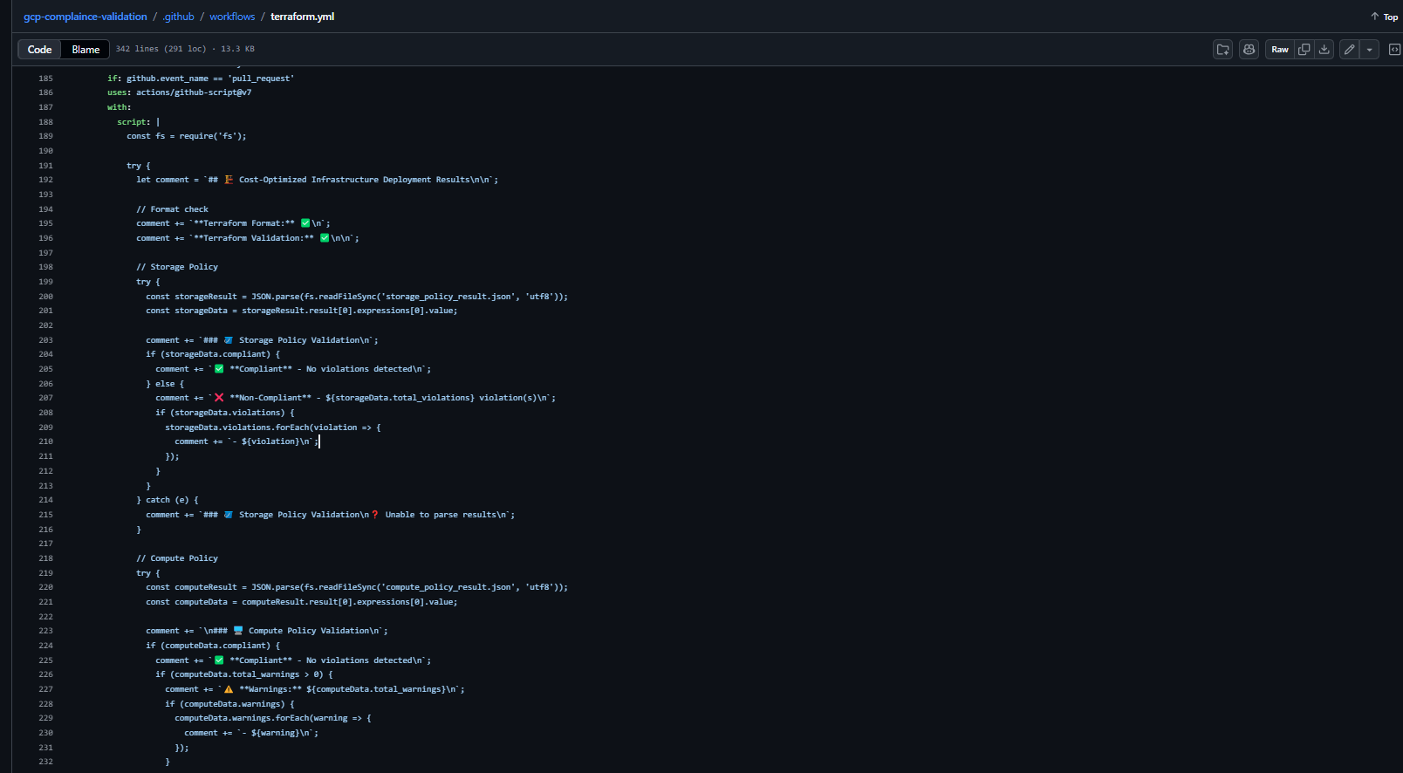Select line number 232

tap(45, 762)
